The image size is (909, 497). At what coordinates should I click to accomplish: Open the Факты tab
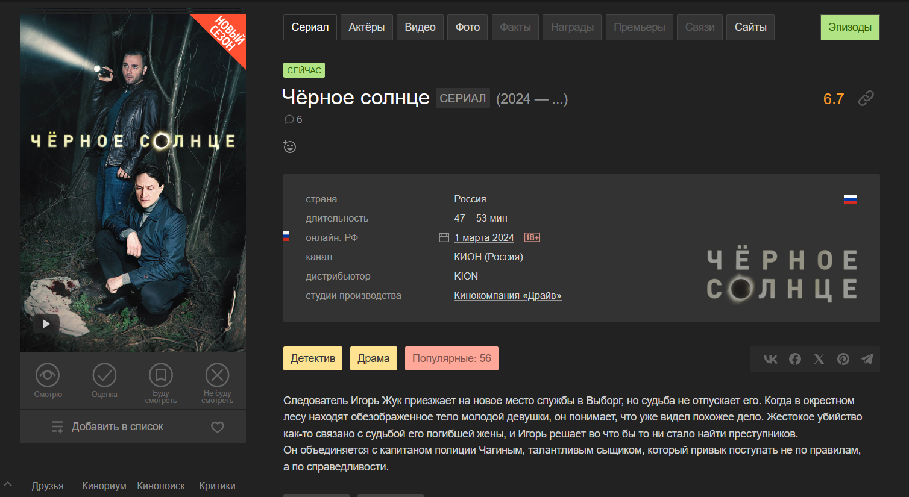[x=515, y=27]
